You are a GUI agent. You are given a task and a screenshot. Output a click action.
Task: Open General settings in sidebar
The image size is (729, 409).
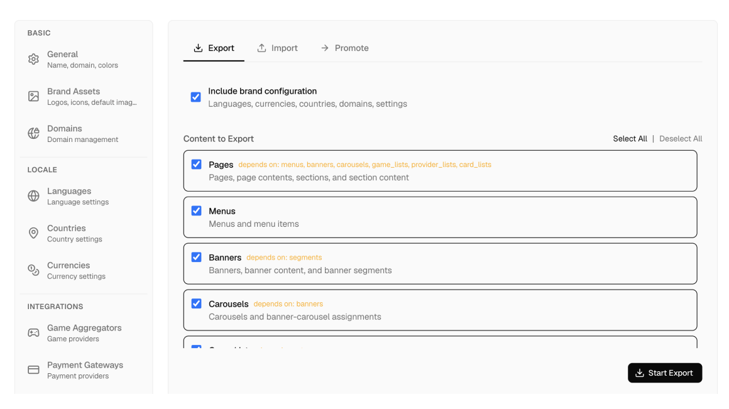[84, 59]
